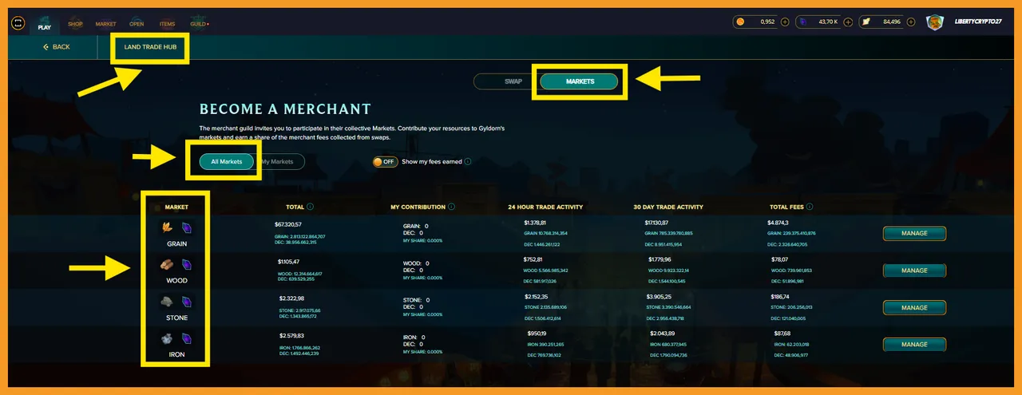Open the PLAY section in top navigation

click(x=44, y=23)
